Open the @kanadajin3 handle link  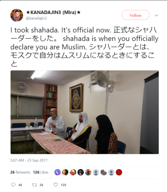tap(36, 18)
